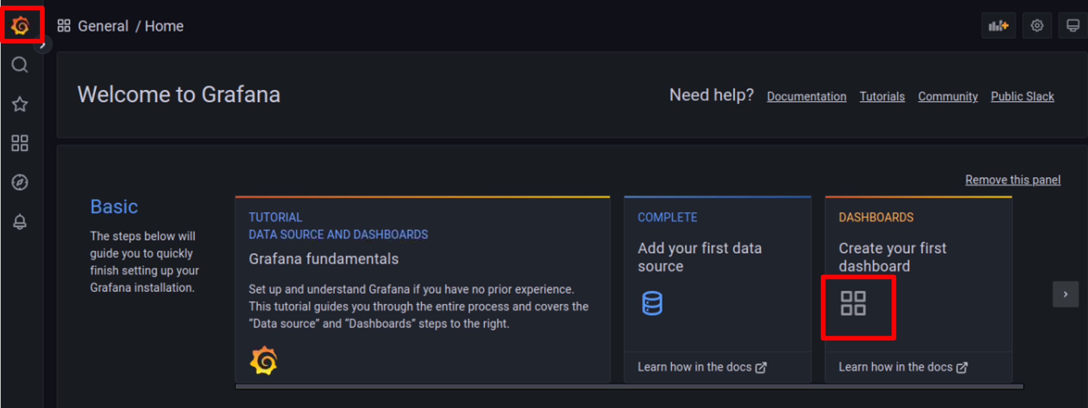The width and height of the screenshot is (1088, 408).
Task: Open Dashboard settings gear icon
Action: click(x=1037, y=26)
